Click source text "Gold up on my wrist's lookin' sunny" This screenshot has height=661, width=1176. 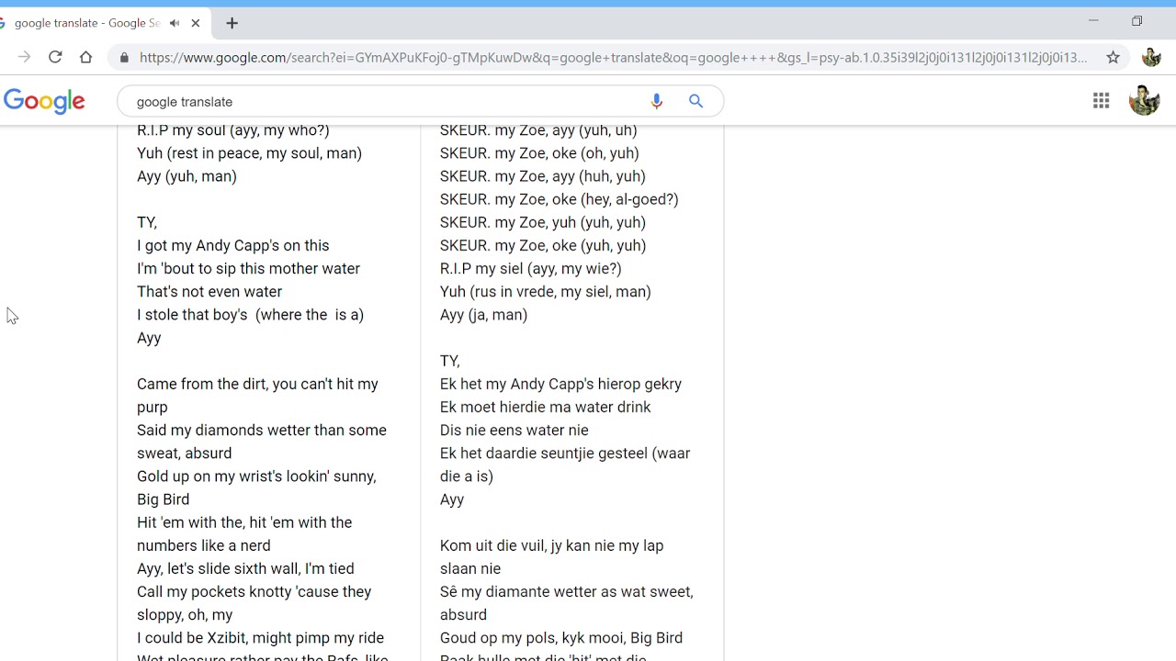point(254,476)
